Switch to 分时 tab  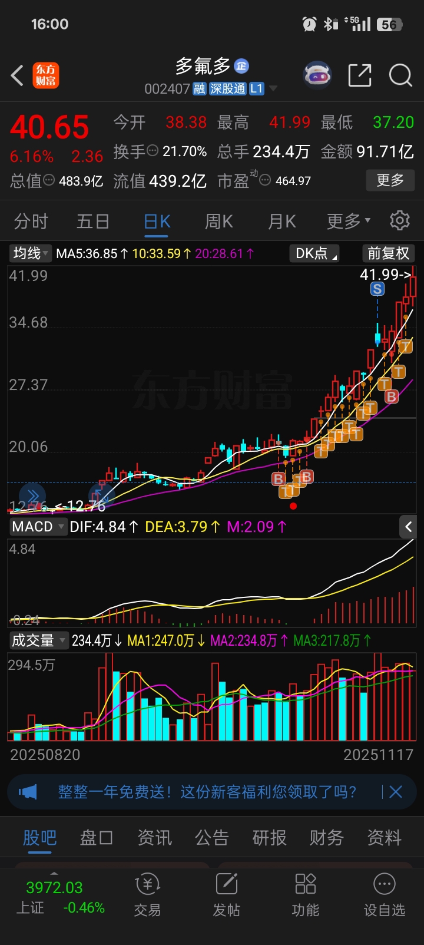coord(31,221)
